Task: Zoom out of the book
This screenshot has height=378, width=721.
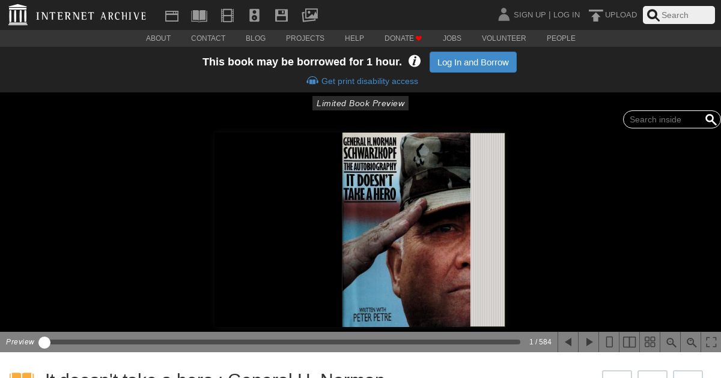Action: pos(671,342)
